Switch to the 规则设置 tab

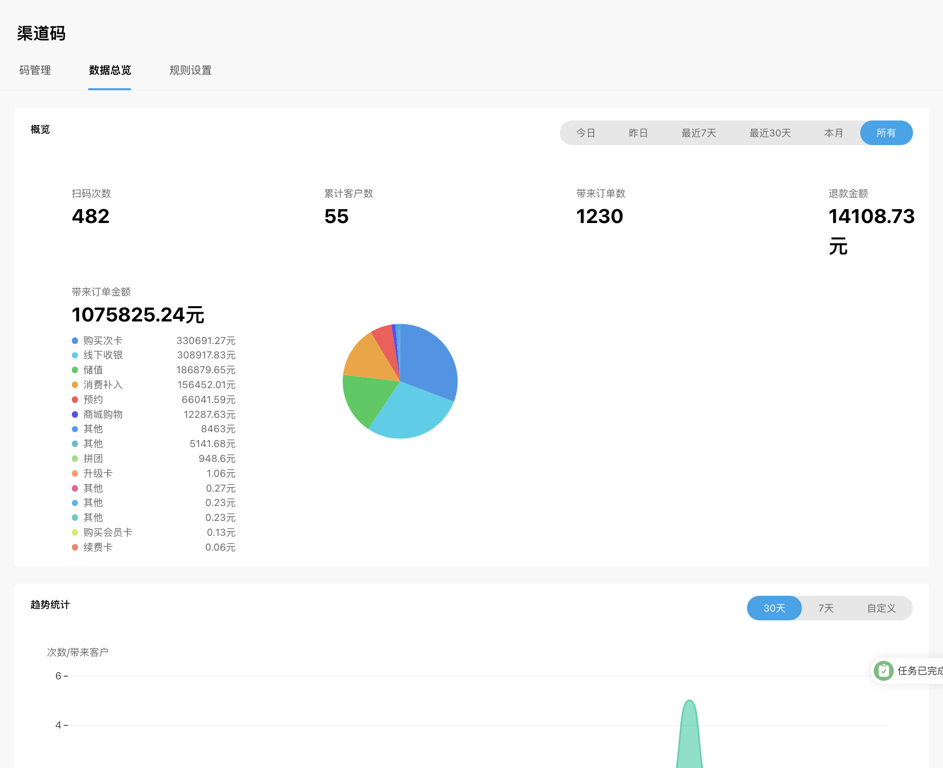(190, 70)
